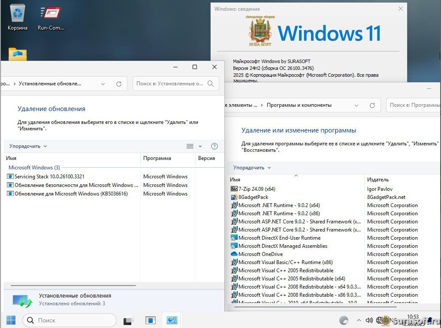441x328 pixels.
Task: Collapse the Microsoft Windows (3) group header
Action: coord(34,168)
